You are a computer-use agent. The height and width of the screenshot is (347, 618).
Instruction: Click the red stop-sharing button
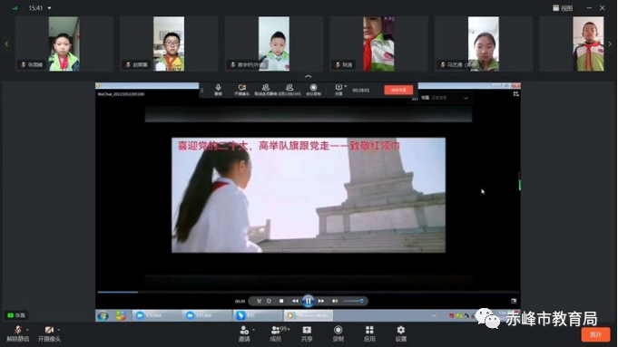pos(398,90)
